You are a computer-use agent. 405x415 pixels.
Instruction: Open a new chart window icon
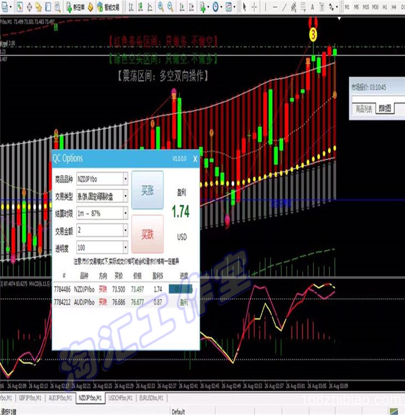4,7
